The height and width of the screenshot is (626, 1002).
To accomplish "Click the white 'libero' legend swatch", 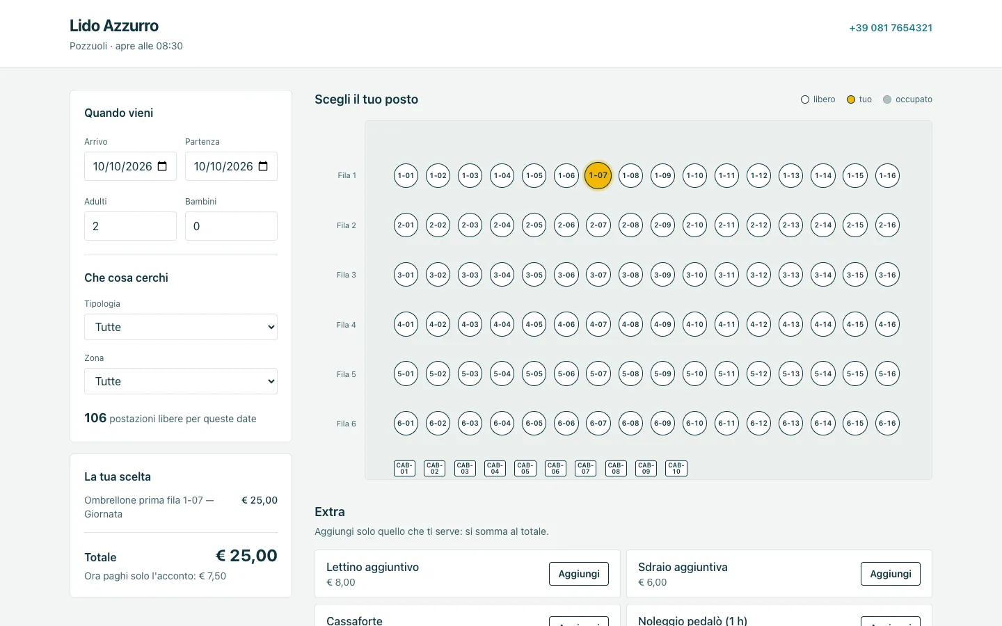I will click(805, 99).
